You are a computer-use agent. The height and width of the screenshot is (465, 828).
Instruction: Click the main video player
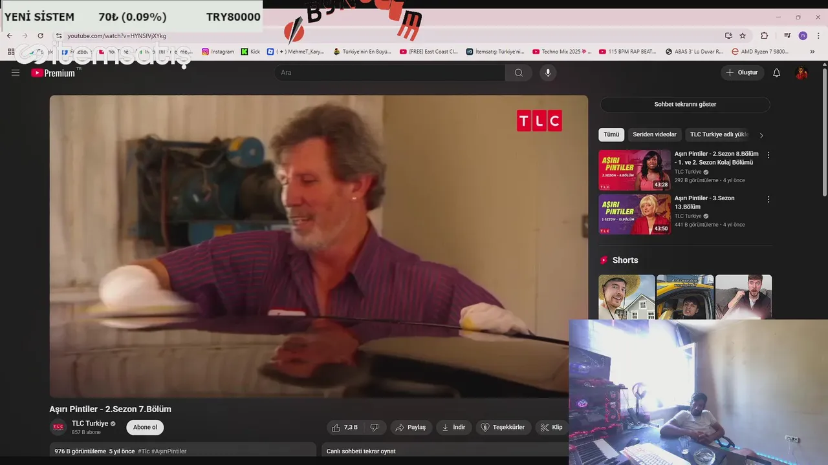pos(319,246)
